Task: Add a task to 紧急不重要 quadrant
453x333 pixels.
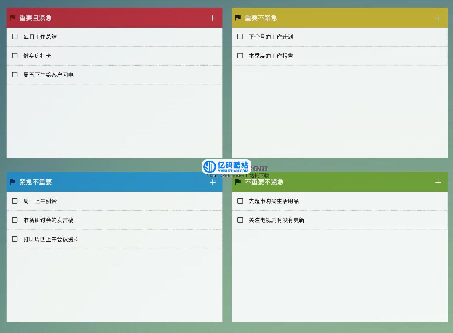Action: pyautogui.click(x=213, y=182)
